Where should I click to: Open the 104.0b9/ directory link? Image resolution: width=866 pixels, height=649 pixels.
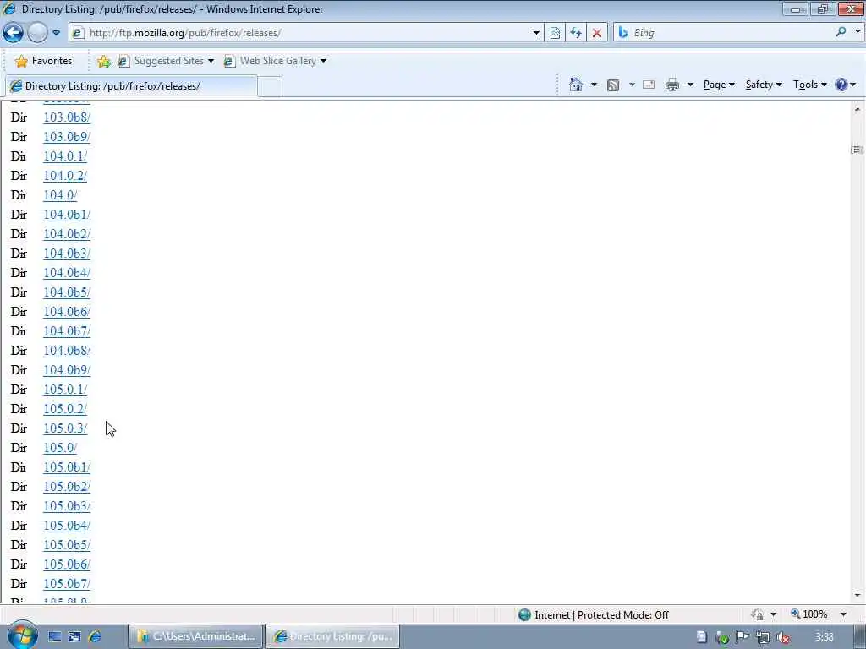[67, 370]
